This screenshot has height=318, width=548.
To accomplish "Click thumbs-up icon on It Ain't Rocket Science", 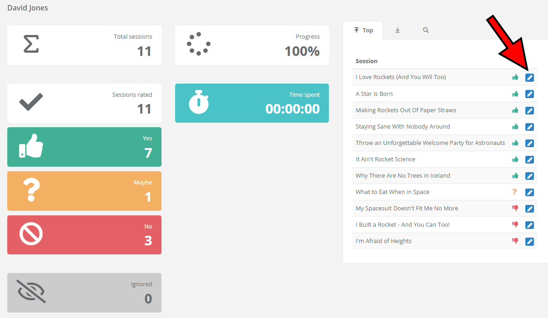I will (x=515, y=159).
